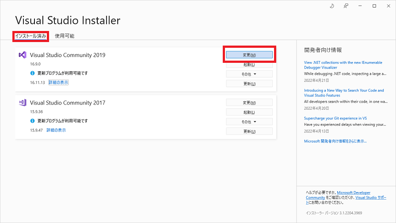Open Supercharge your Git experience article

[x=335, y=118]
